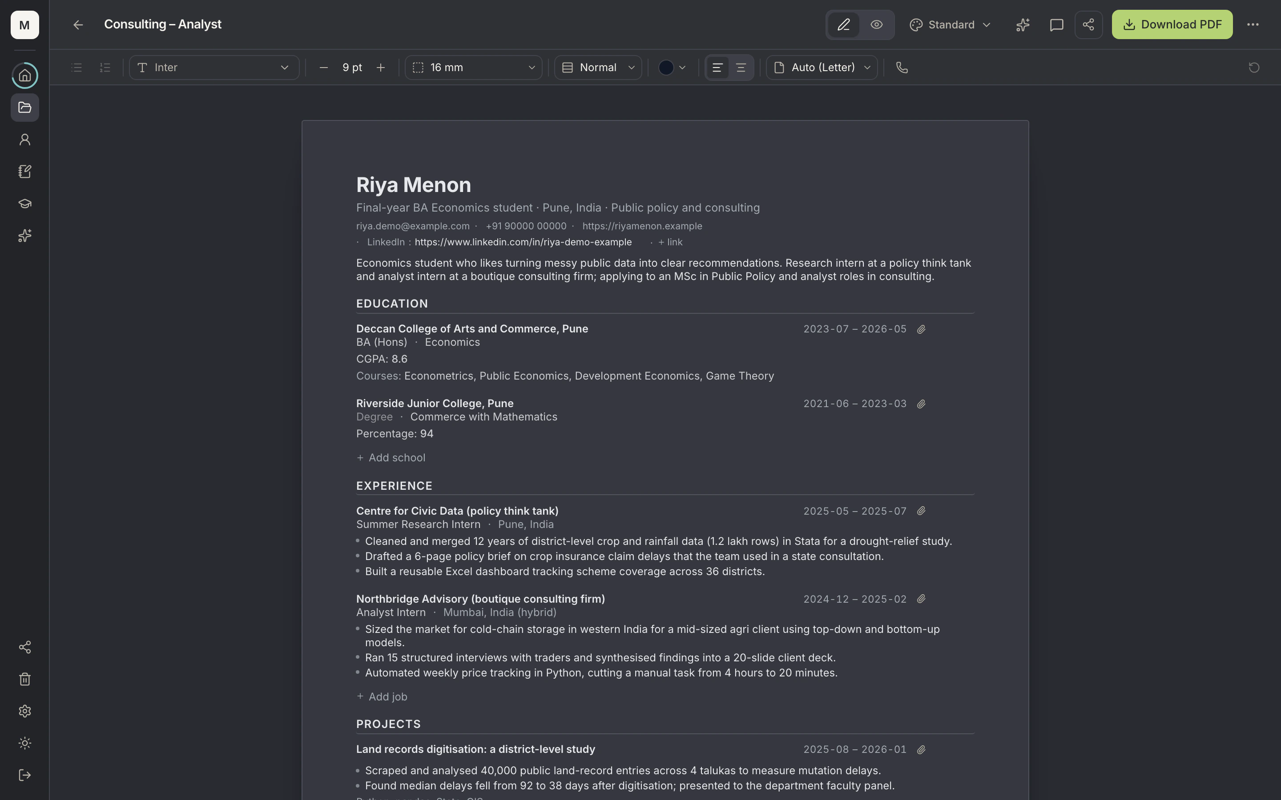The image size is (1281, 800).
Task: Open the Inter font dropdown
Action: point(214,68)
